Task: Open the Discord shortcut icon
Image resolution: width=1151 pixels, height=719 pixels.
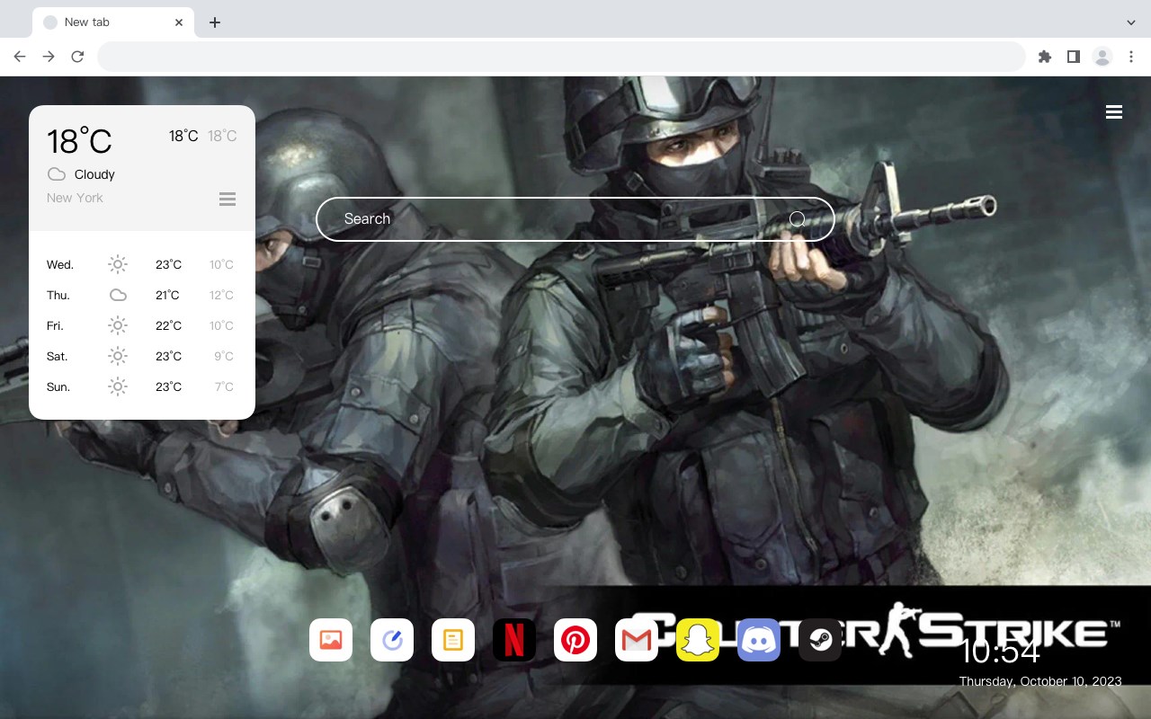Action: point(759,640)
